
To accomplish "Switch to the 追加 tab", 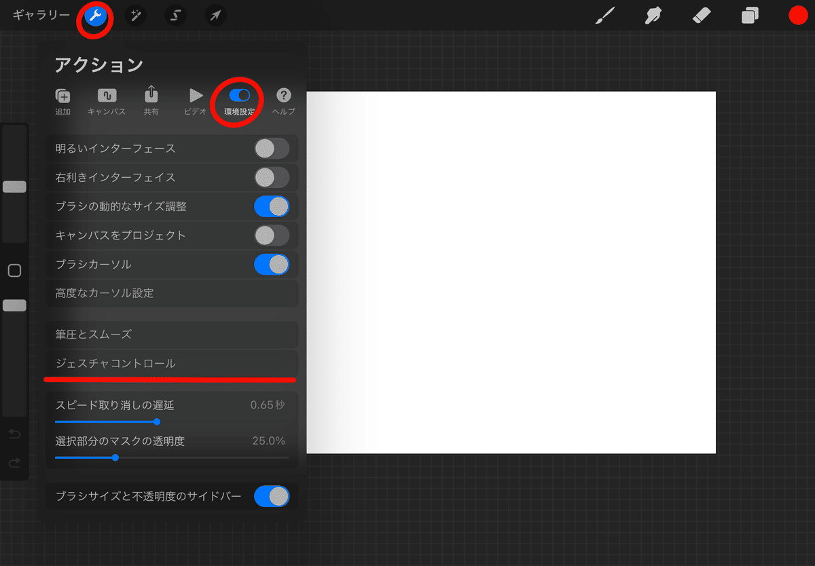I will click(62, 101).
